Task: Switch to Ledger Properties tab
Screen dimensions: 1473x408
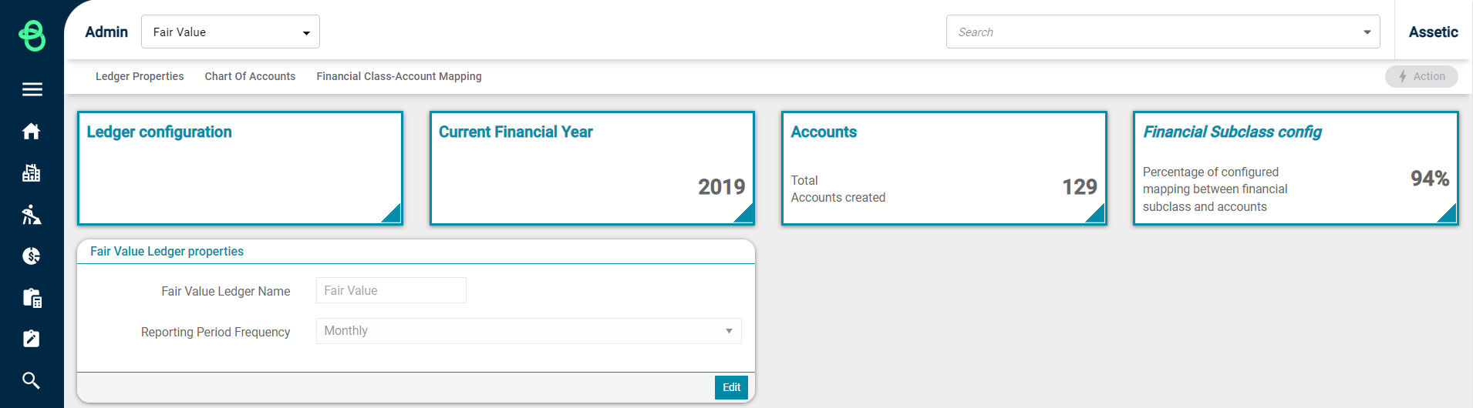Action: pos(140,76)
